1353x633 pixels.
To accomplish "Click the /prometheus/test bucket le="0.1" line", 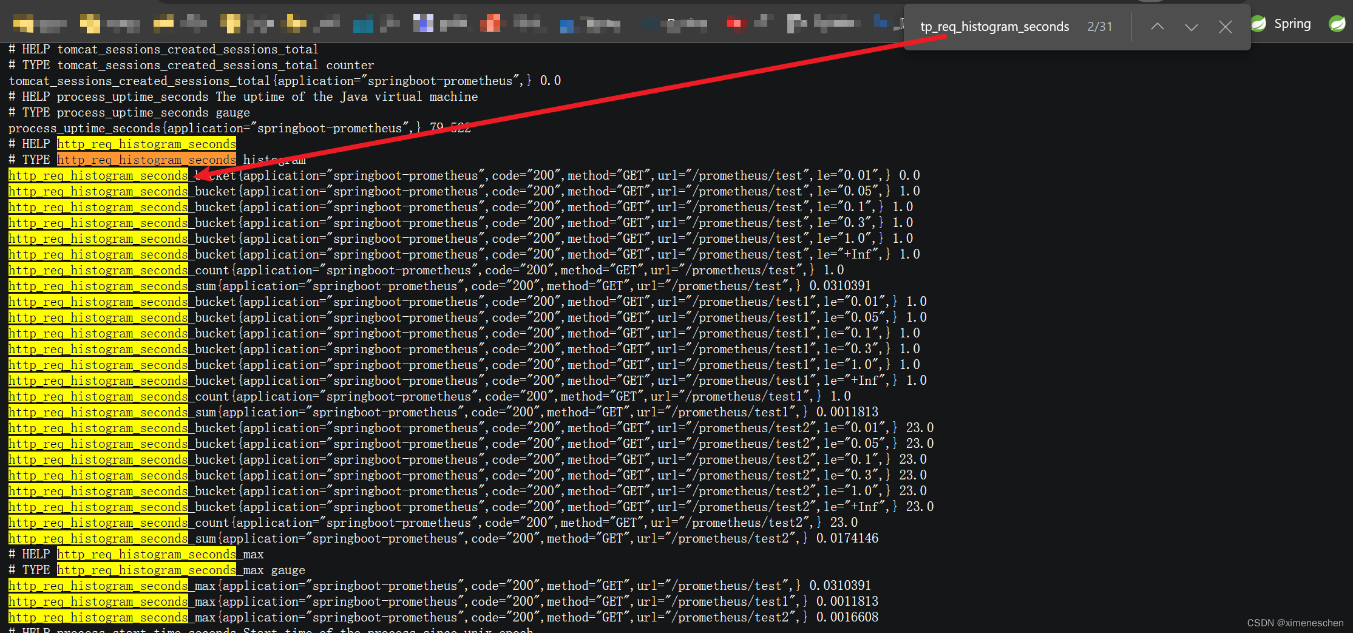I will point(461,207).
